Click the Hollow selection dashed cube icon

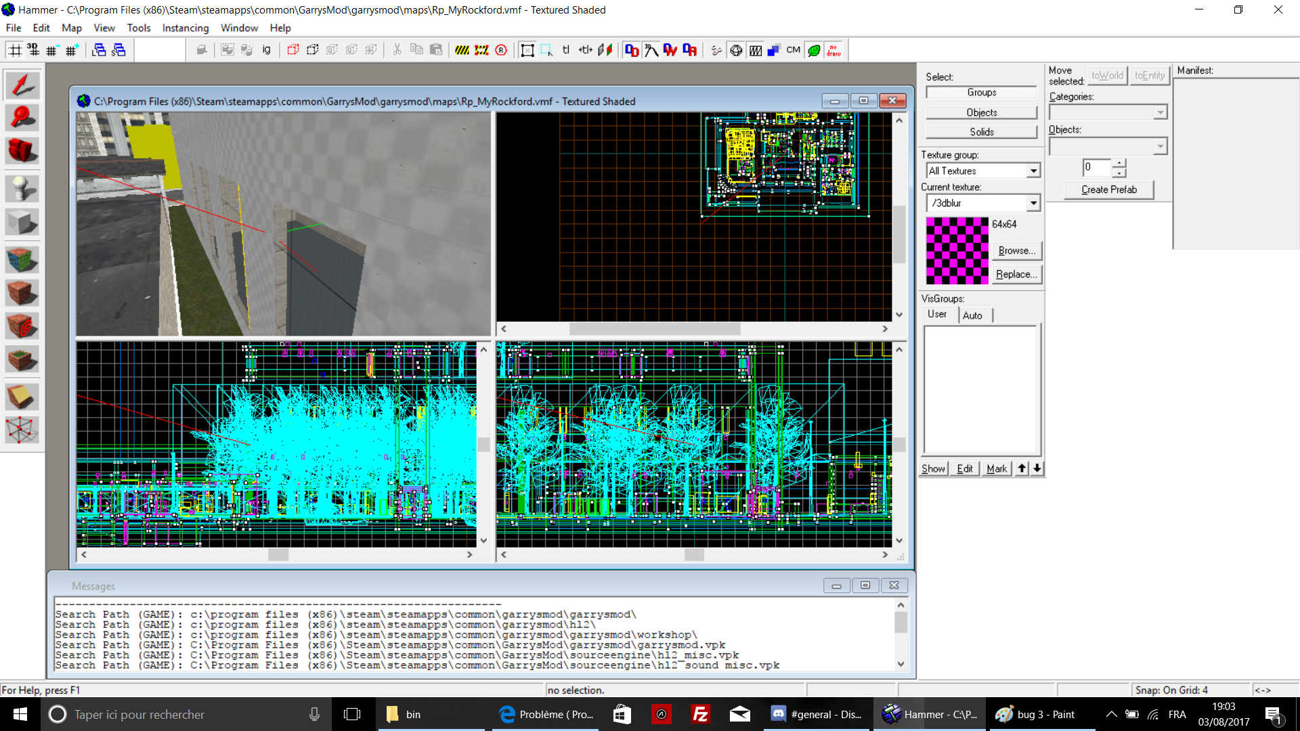[312, 50]
